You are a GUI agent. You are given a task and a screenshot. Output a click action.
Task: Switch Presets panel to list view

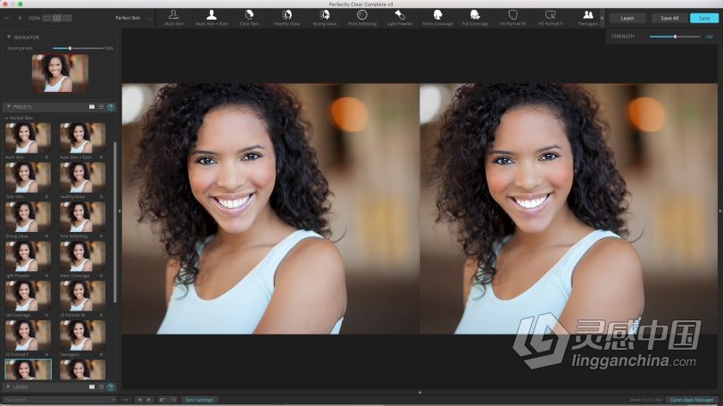click(x=101, y=107)
